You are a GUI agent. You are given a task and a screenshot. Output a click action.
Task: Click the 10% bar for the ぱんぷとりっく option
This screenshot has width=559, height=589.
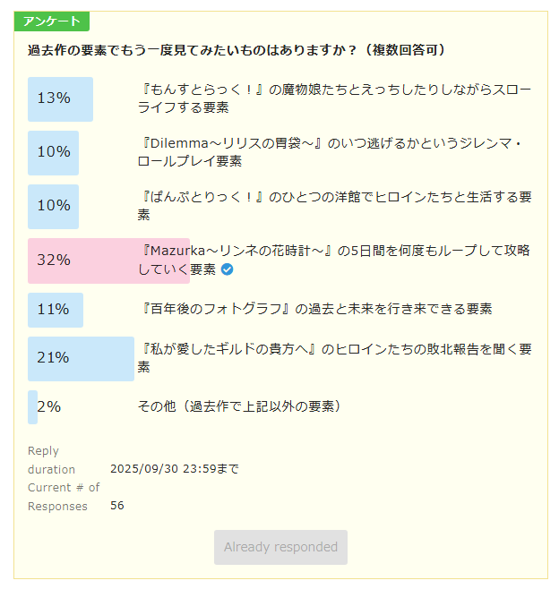54,206
